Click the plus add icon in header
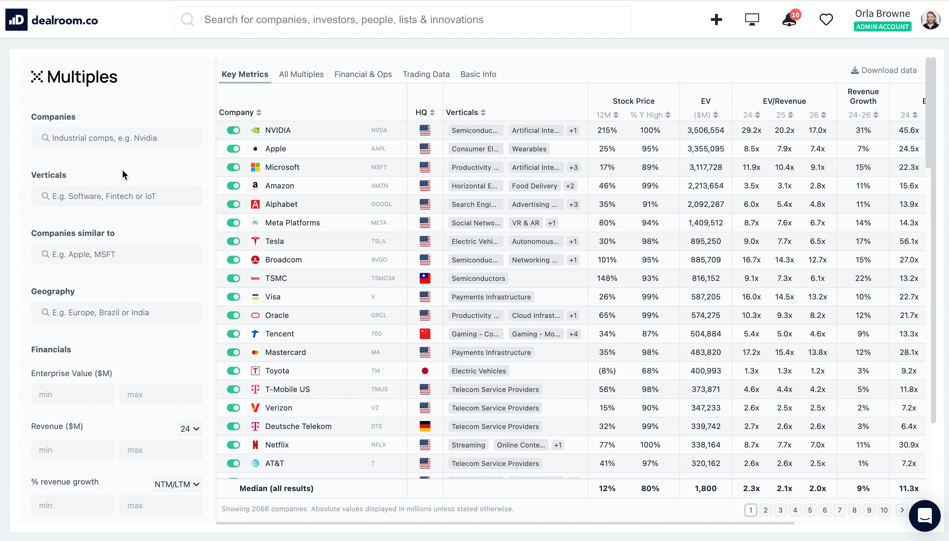The height and width of the screenshot is (541, 949). click(716, 20)
